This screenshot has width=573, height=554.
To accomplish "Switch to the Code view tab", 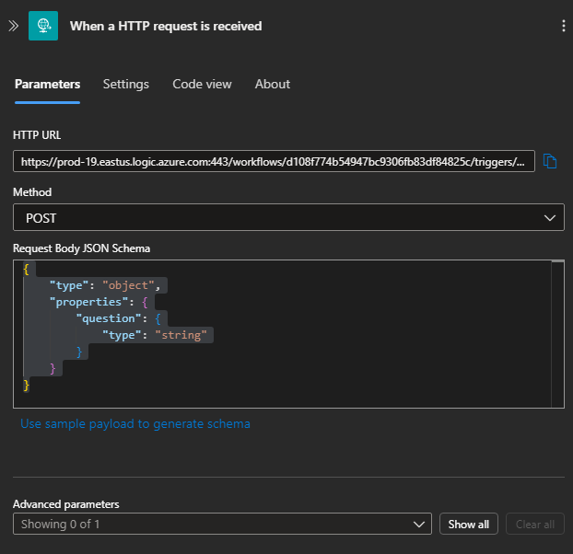I will pyautogui.click(x=202, y=85).
